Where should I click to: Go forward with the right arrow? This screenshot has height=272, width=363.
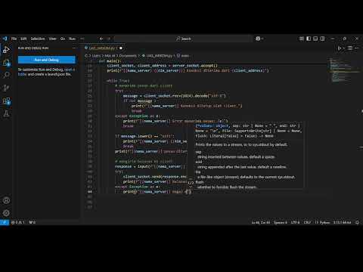pyautogui.click(x=109, y=39)
